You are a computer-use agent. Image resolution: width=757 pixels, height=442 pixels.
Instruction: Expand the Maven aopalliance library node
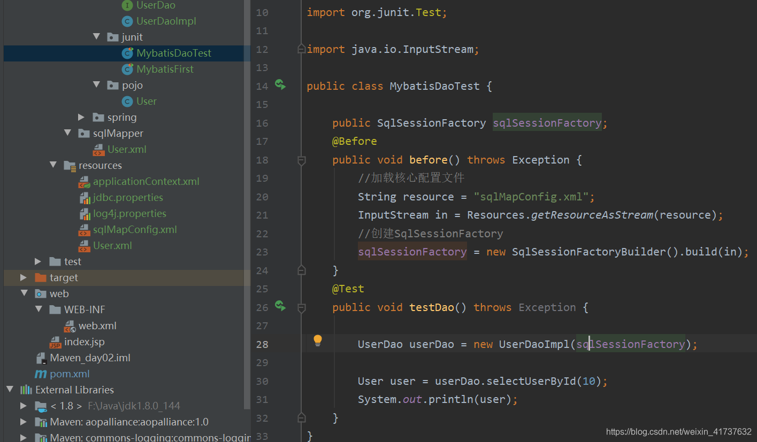pyautogui.click(x=24, y=422)
